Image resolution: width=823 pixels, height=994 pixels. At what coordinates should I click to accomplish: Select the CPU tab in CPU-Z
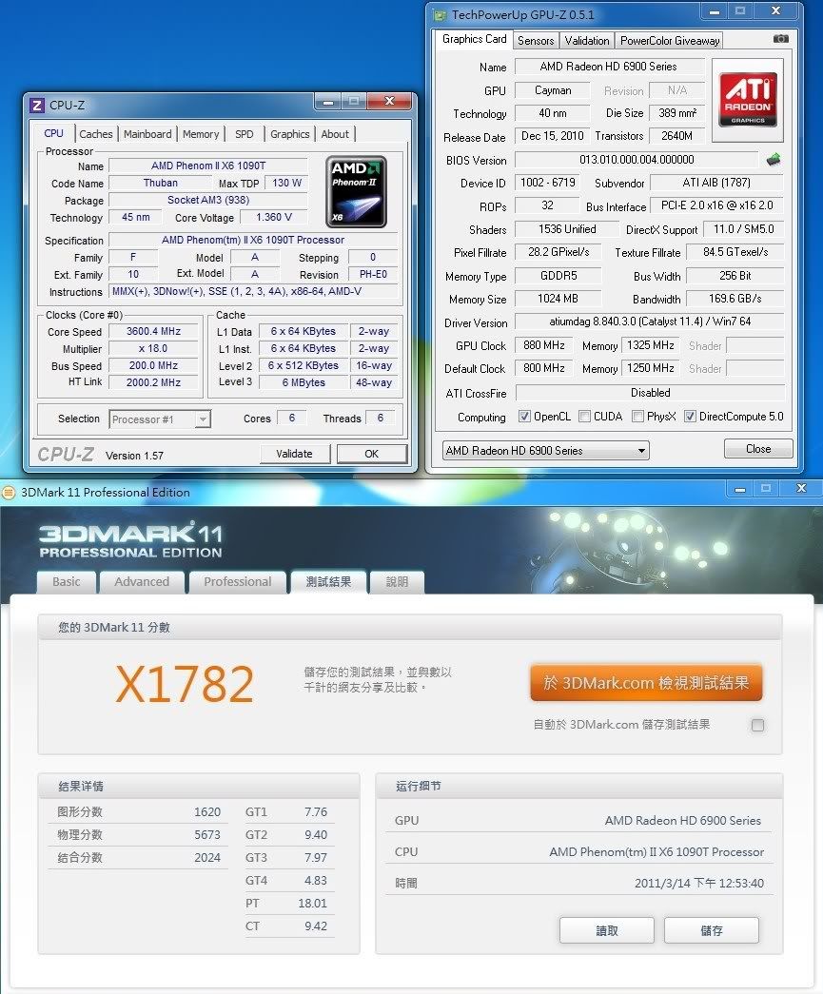coord(54,133)
